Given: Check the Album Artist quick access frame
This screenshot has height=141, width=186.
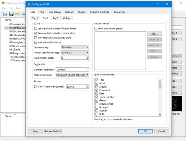Looking at the screenshot, I should click(x=97, y=103).
